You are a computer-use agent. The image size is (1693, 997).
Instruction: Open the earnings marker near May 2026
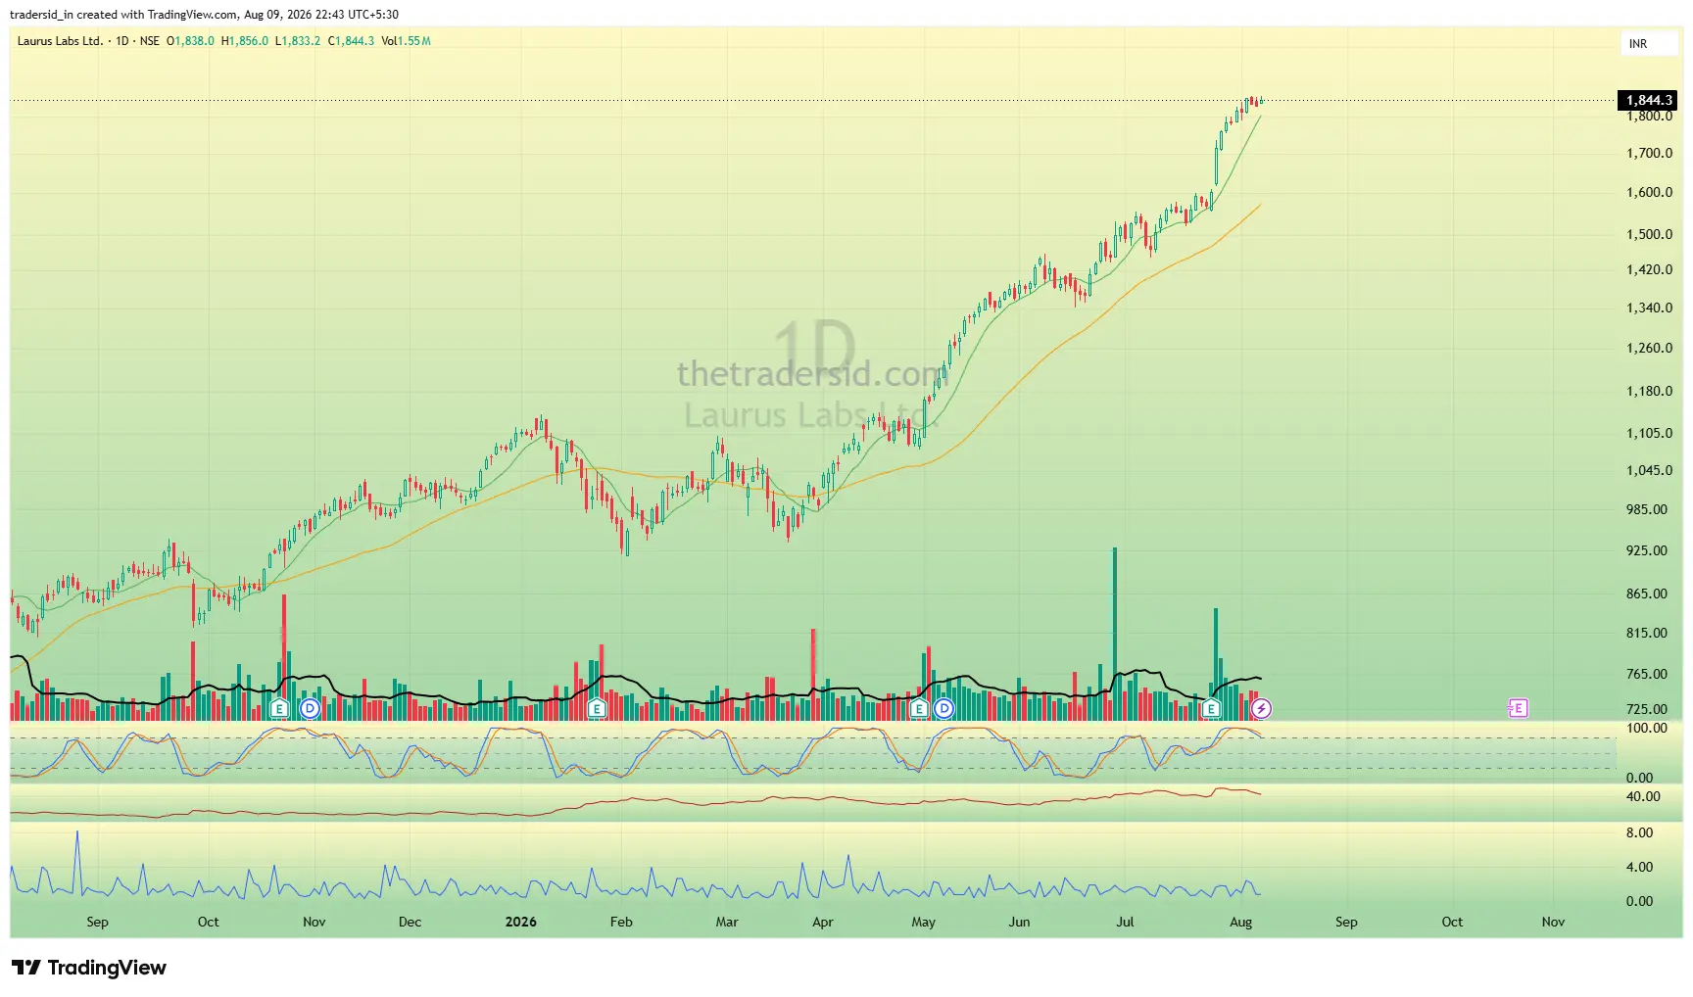918,708
